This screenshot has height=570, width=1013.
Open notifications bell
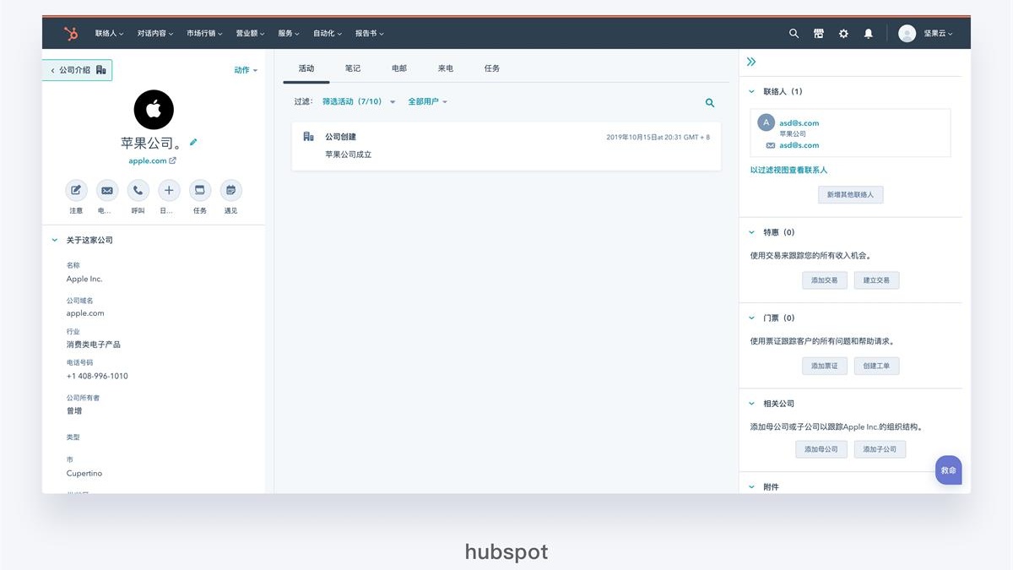tap(868, 34)
